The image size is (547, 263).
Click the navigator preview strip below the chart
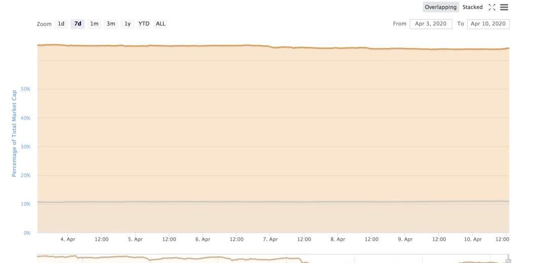(253, 258)
